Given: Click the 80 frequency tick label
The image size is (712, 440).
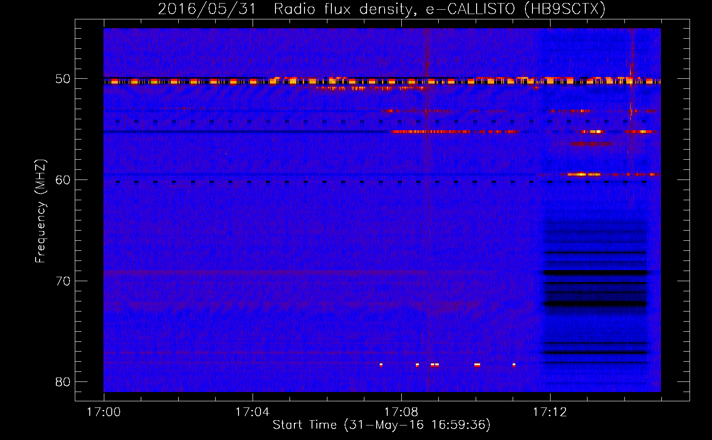Looking at the screenshot, I should 63,382.
